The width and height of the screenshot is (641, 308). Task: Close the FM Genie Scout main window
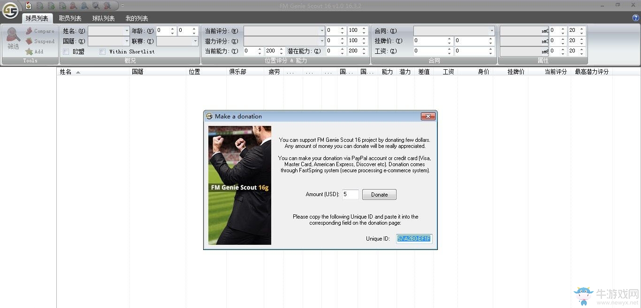coord(633,5)
